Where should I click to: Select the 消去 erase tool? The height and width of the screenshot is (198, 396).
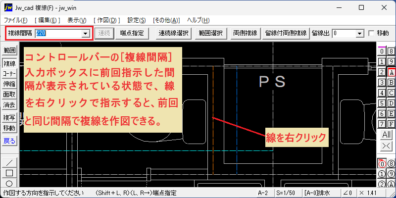9,105
